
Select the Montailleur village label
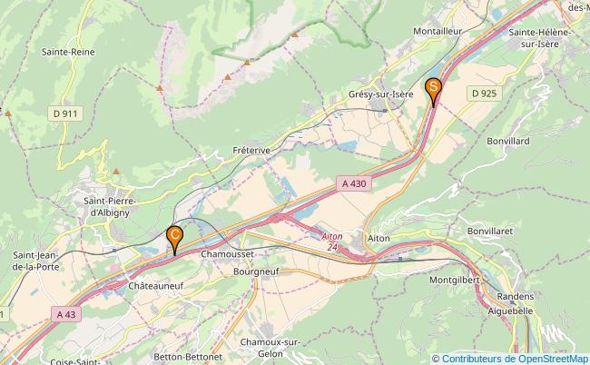[438, 31]
